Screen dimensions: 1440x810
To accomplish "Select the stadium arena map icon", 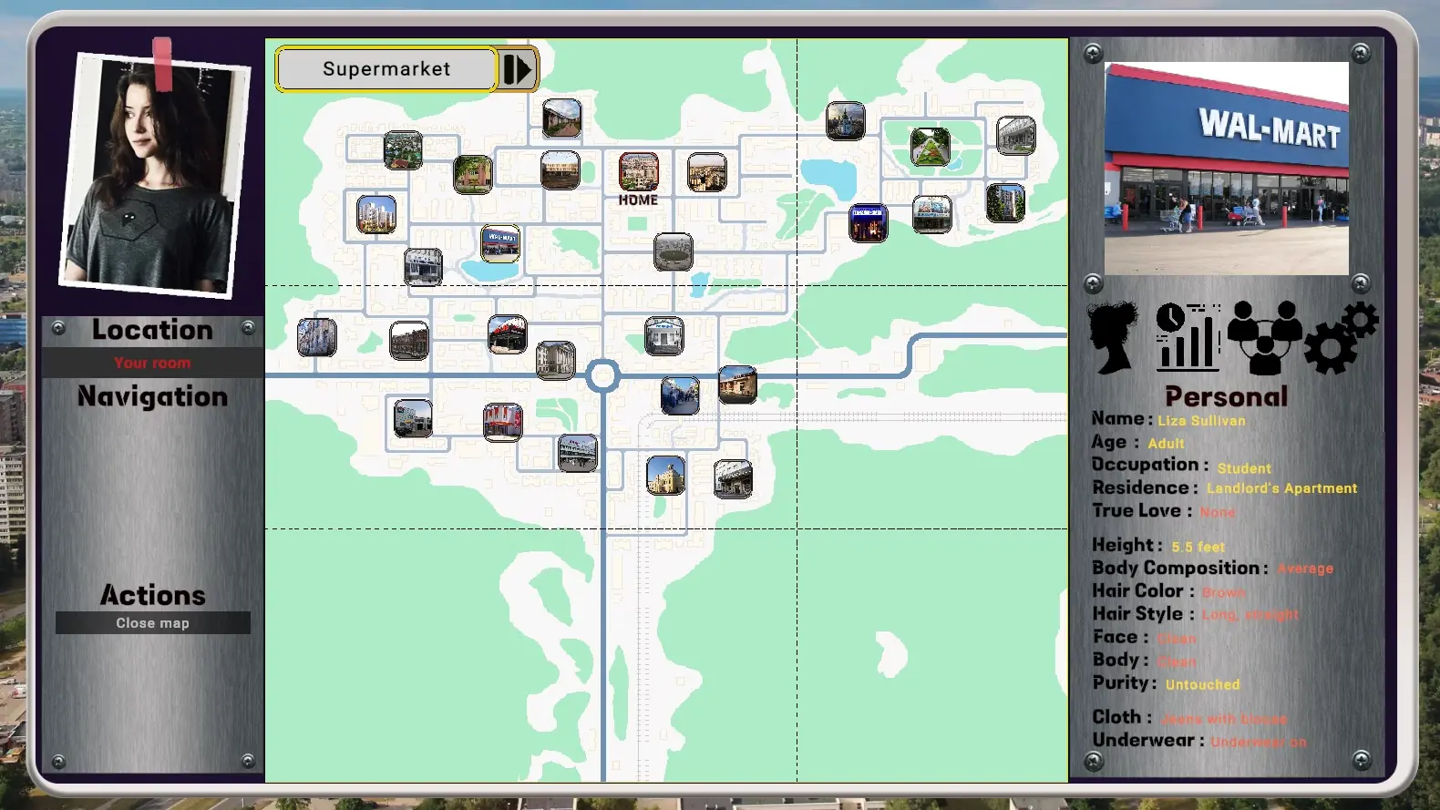I will (x=674, y=251).
